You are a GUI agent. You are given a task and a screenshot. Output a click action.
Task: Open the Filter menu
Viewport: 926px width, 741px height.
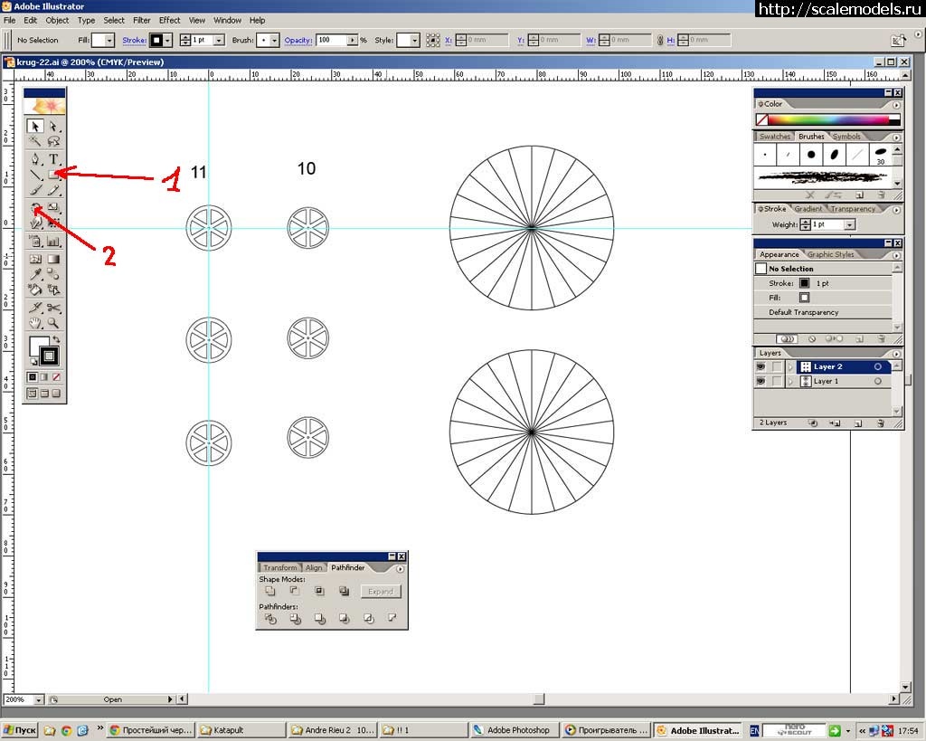click(142, 20)
